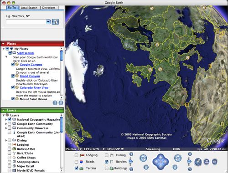Image resolution: width=228 pixels, height=173 pixels.
Task: Click the Places panel scrollbar thumb
Action: pos(62,56)
